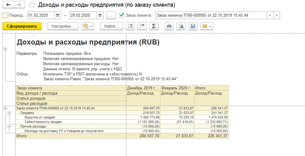Image resolution: width=305 pixels, height=156 pixels.
Task: Print the report using the printer icon
Action: [169, 26]
